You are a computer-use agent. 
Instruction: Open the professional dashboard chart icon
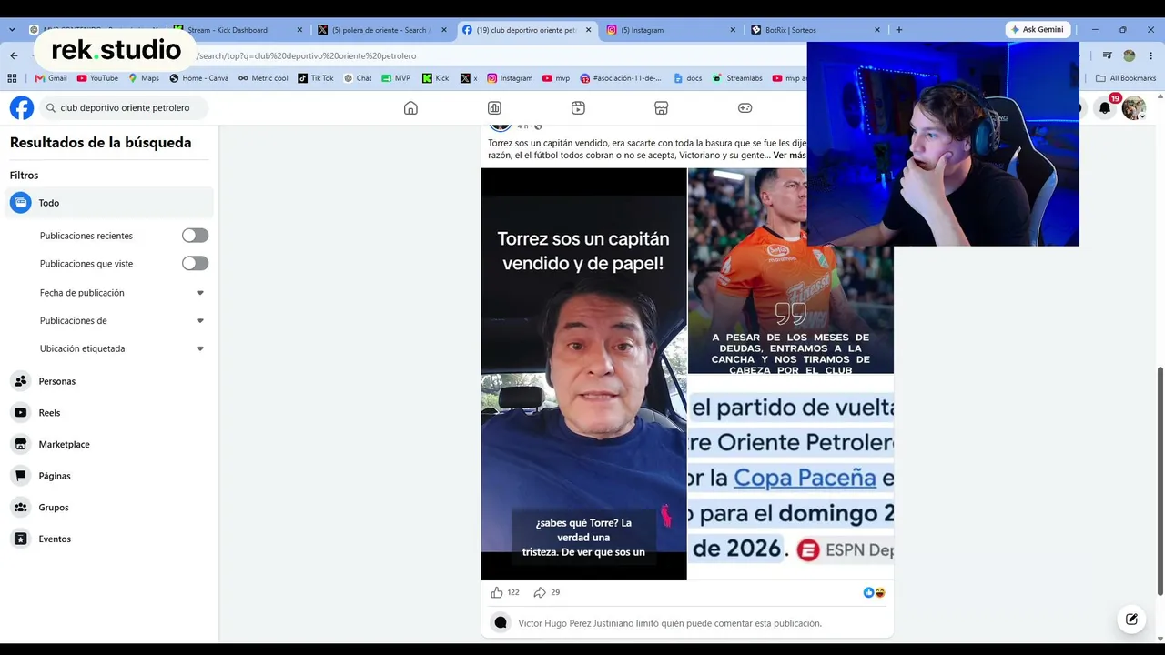coord(494,107)
